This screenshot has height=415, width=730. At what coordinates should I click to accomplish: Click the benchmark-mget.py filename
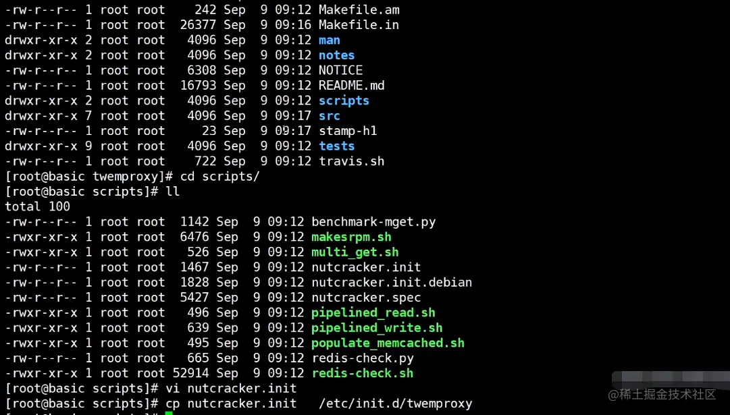(x=373, y=222)
